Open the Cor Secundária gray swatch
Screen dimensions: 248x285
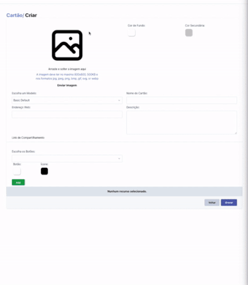[189, 33]
